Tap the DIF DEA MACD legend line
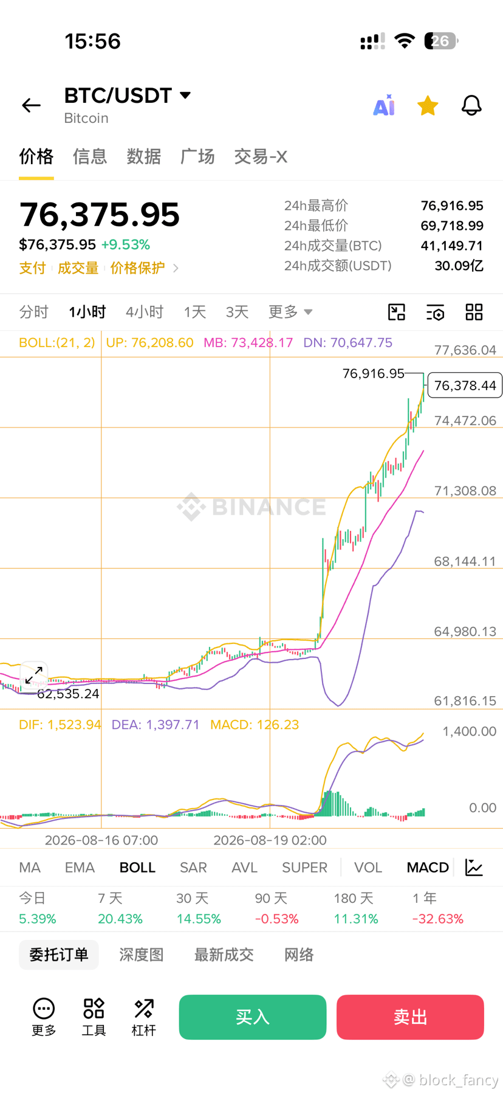 point(159,725)
